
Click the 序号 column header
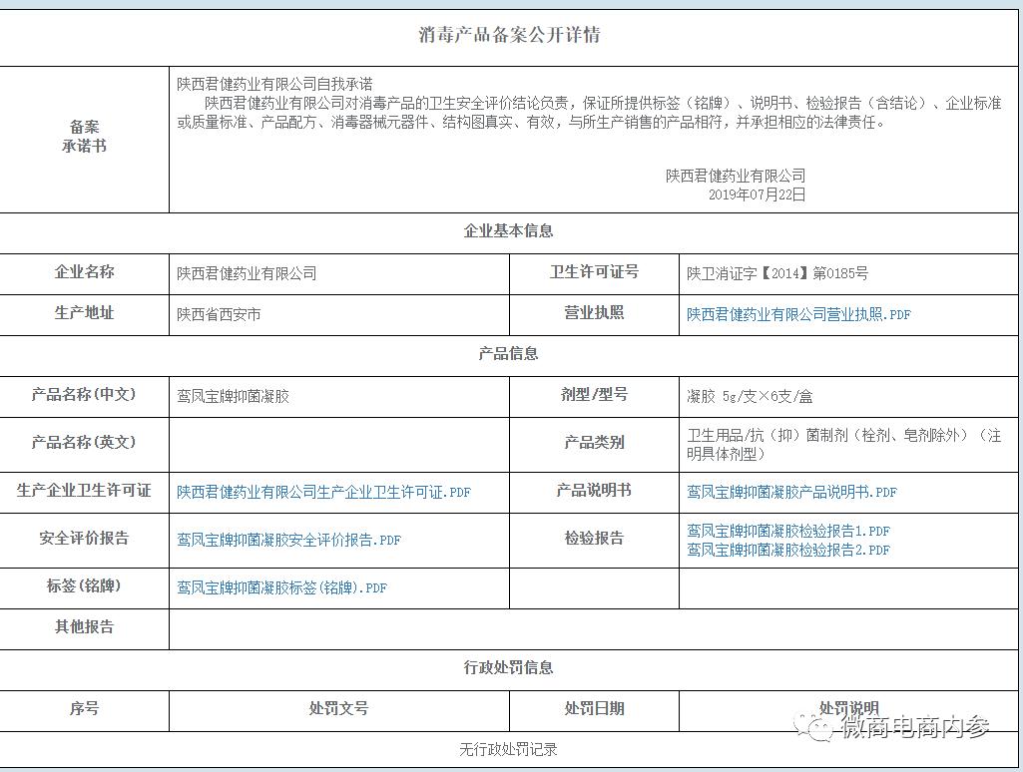[84, 709]
